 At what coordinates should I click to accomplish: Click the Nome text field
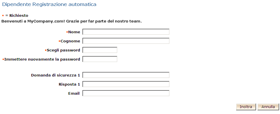tap(126, 32)
